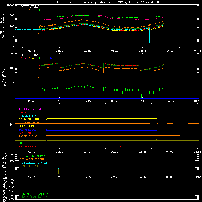Click the 1.00 tick on livetime axis
This screenshot has width=202, height=202.
point(12,180)
